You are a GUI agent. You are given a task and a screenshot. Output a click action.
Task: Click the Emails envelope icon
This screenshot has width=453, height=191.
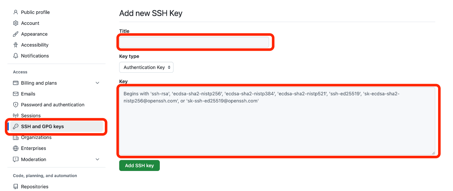[x=16, y=94]
